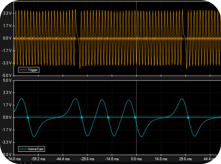Click the Home/Cam zero-crossing marker near -29.6 ms
The image size is (221, 164).
(x=82, y=117)
